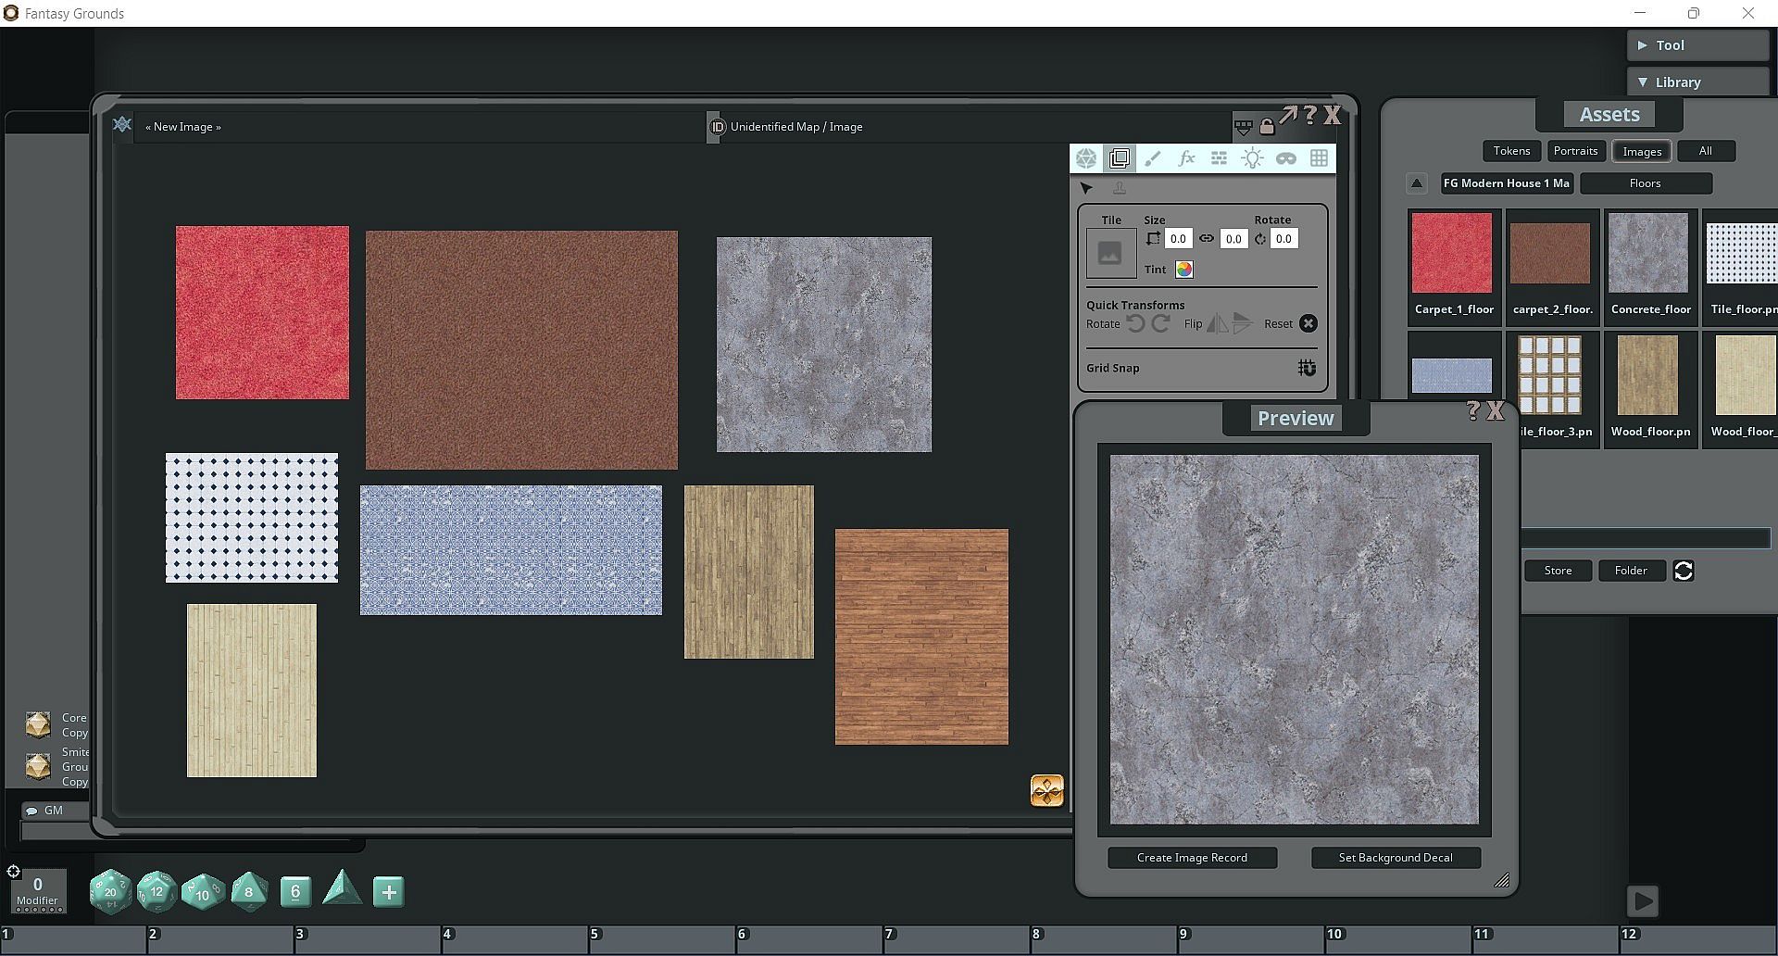Viewport: 1778px width, 956px height.
Task: Select the lighting bulb tool
Action: click(x=1252, y=158)
